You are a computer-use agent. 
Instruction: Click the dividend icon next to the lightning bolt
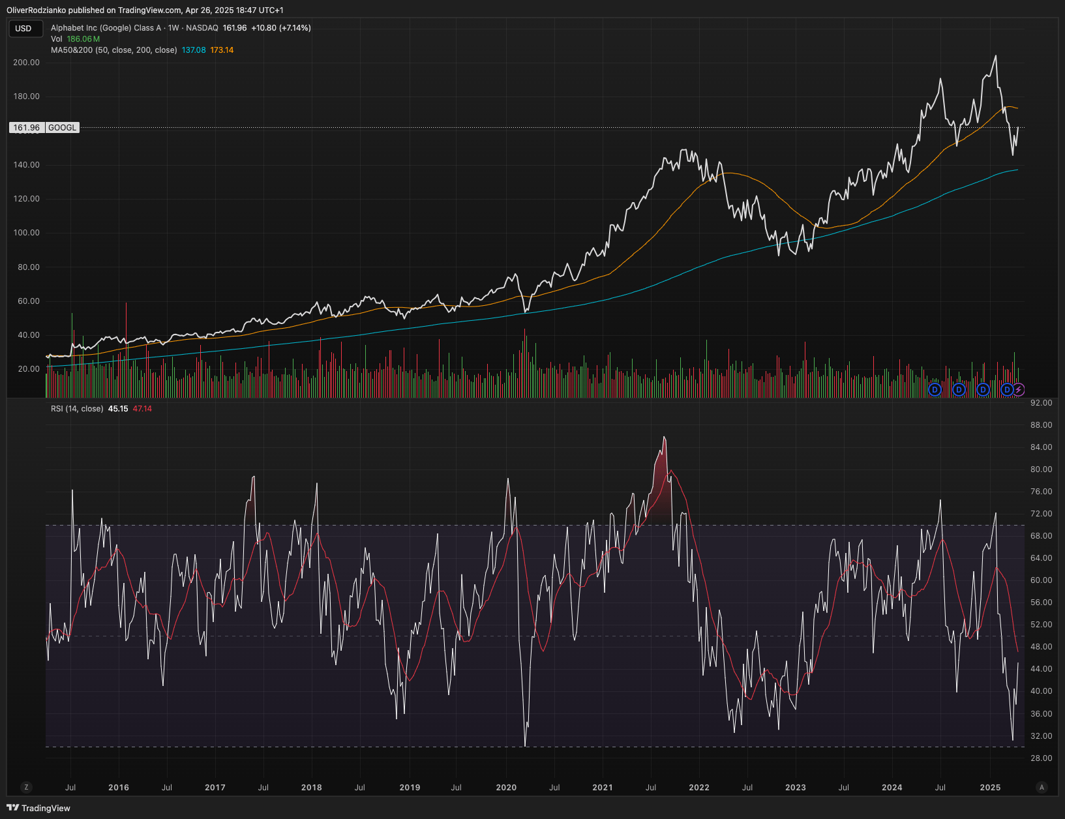coord(1006,389)
